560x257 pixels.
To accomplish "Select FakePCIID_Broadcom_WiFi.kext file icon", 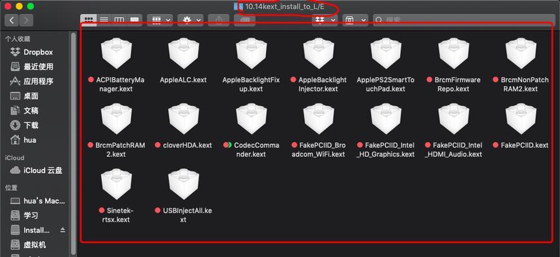I will (x=318, y=119).
